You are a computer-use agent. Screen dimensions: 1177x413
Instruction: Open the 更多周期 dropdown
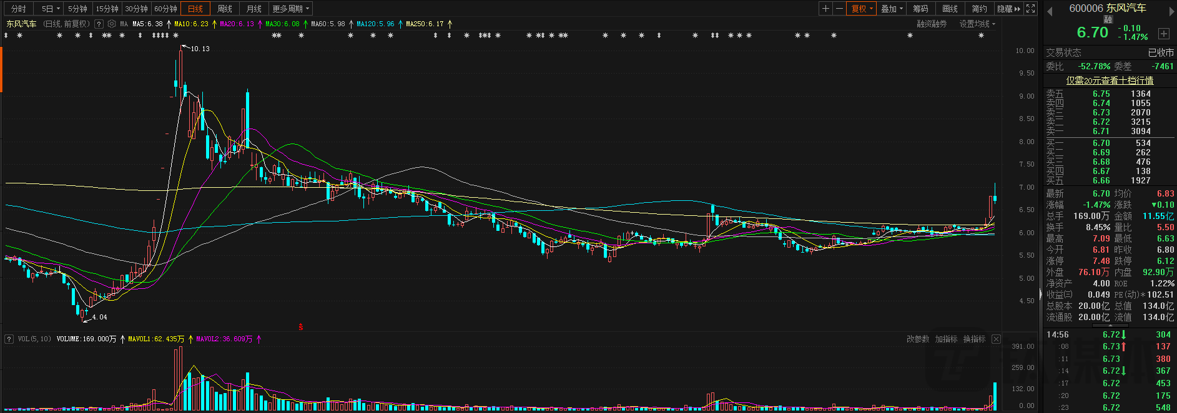tap(290, 9)
